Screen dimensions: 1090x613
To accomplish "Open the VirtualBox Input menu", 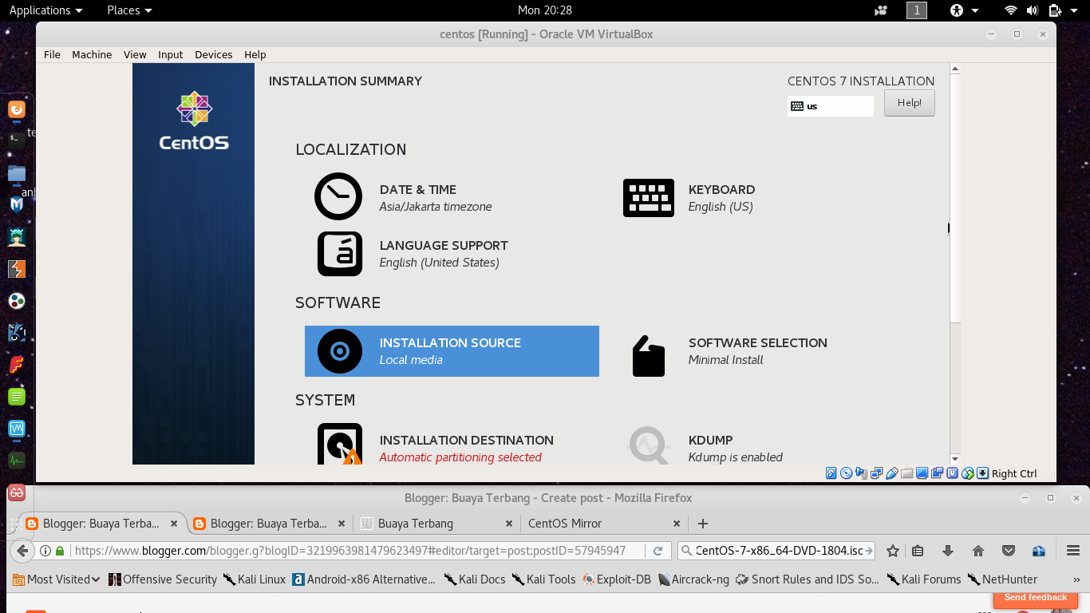I will (x=171, y=54).
